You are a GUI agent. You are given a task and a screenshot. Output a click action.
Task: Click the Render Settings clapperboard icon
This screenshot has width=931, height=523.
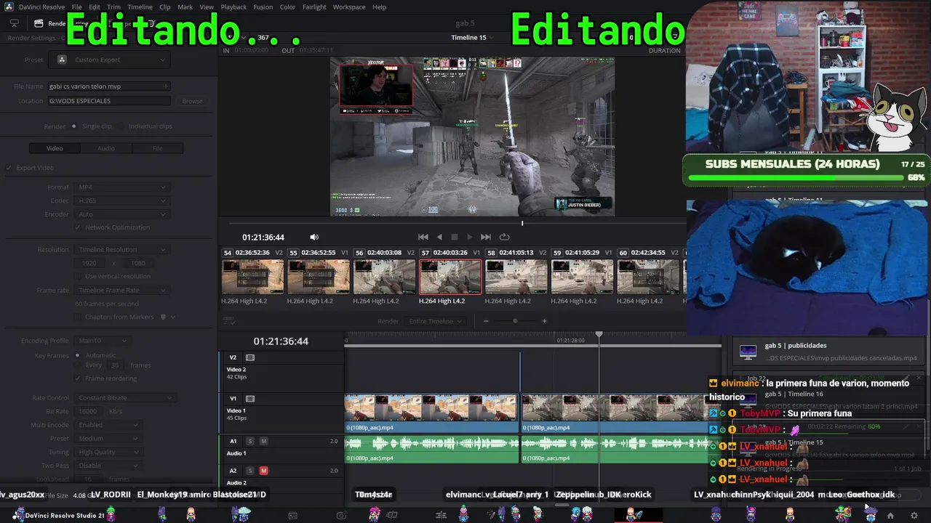click(39, 23)
